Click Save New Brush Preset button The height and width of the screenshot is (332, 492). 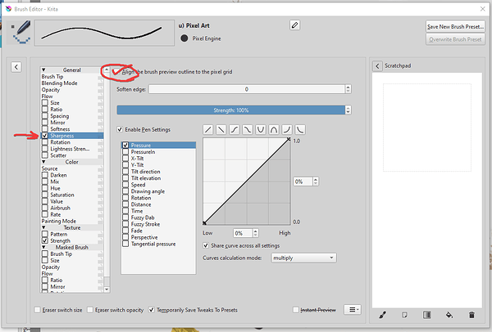point(455,27)
